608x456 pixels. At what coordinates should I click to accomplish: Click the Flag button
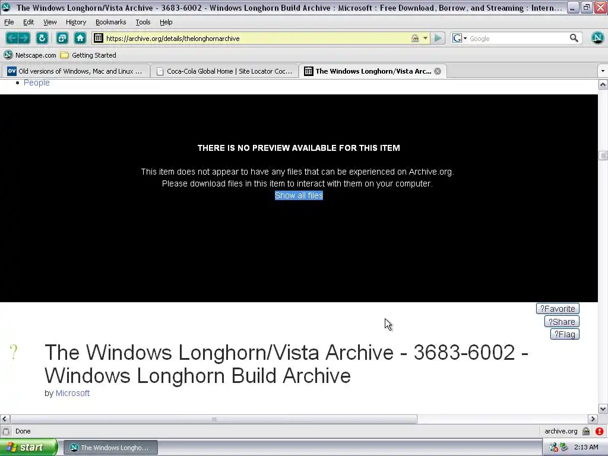pos(565,334)
